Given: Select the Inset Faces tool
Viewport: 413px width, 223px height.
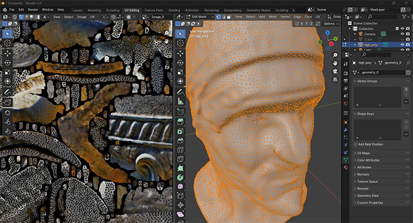Looking at the screenshot, I should click(181, 131).
